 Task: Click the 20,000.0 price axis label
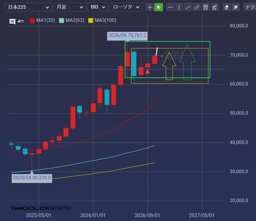(x=239, y=201)
